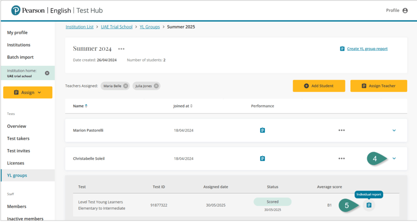This screenshot has width=417, height=222.
Task: Open Christabelle Soleil's performance report icon
Action: pyautogui.click(x=262, y=159)
